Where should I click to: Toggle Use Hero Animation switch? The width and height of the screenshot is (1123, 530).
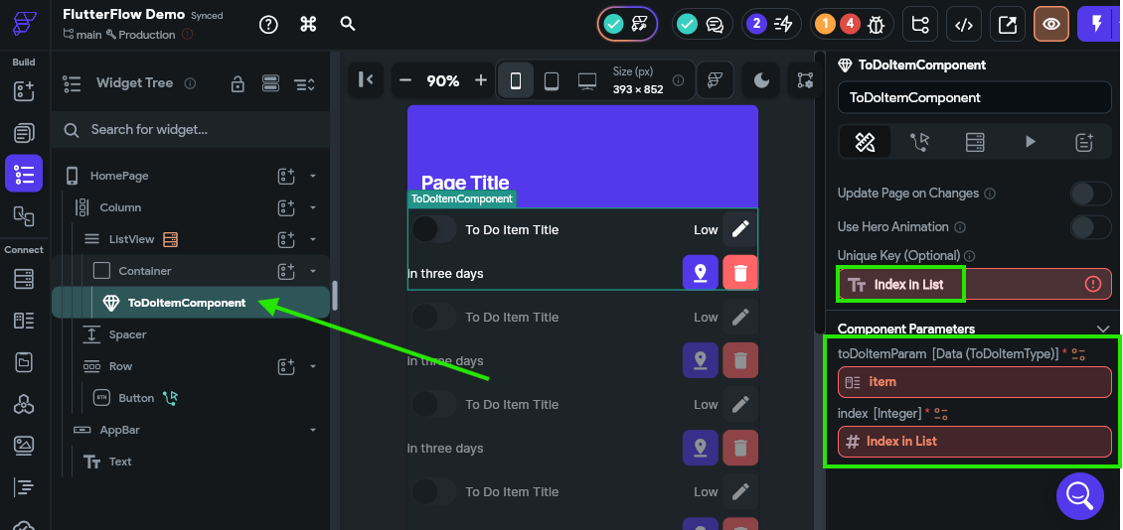[x=1091, y=227]
